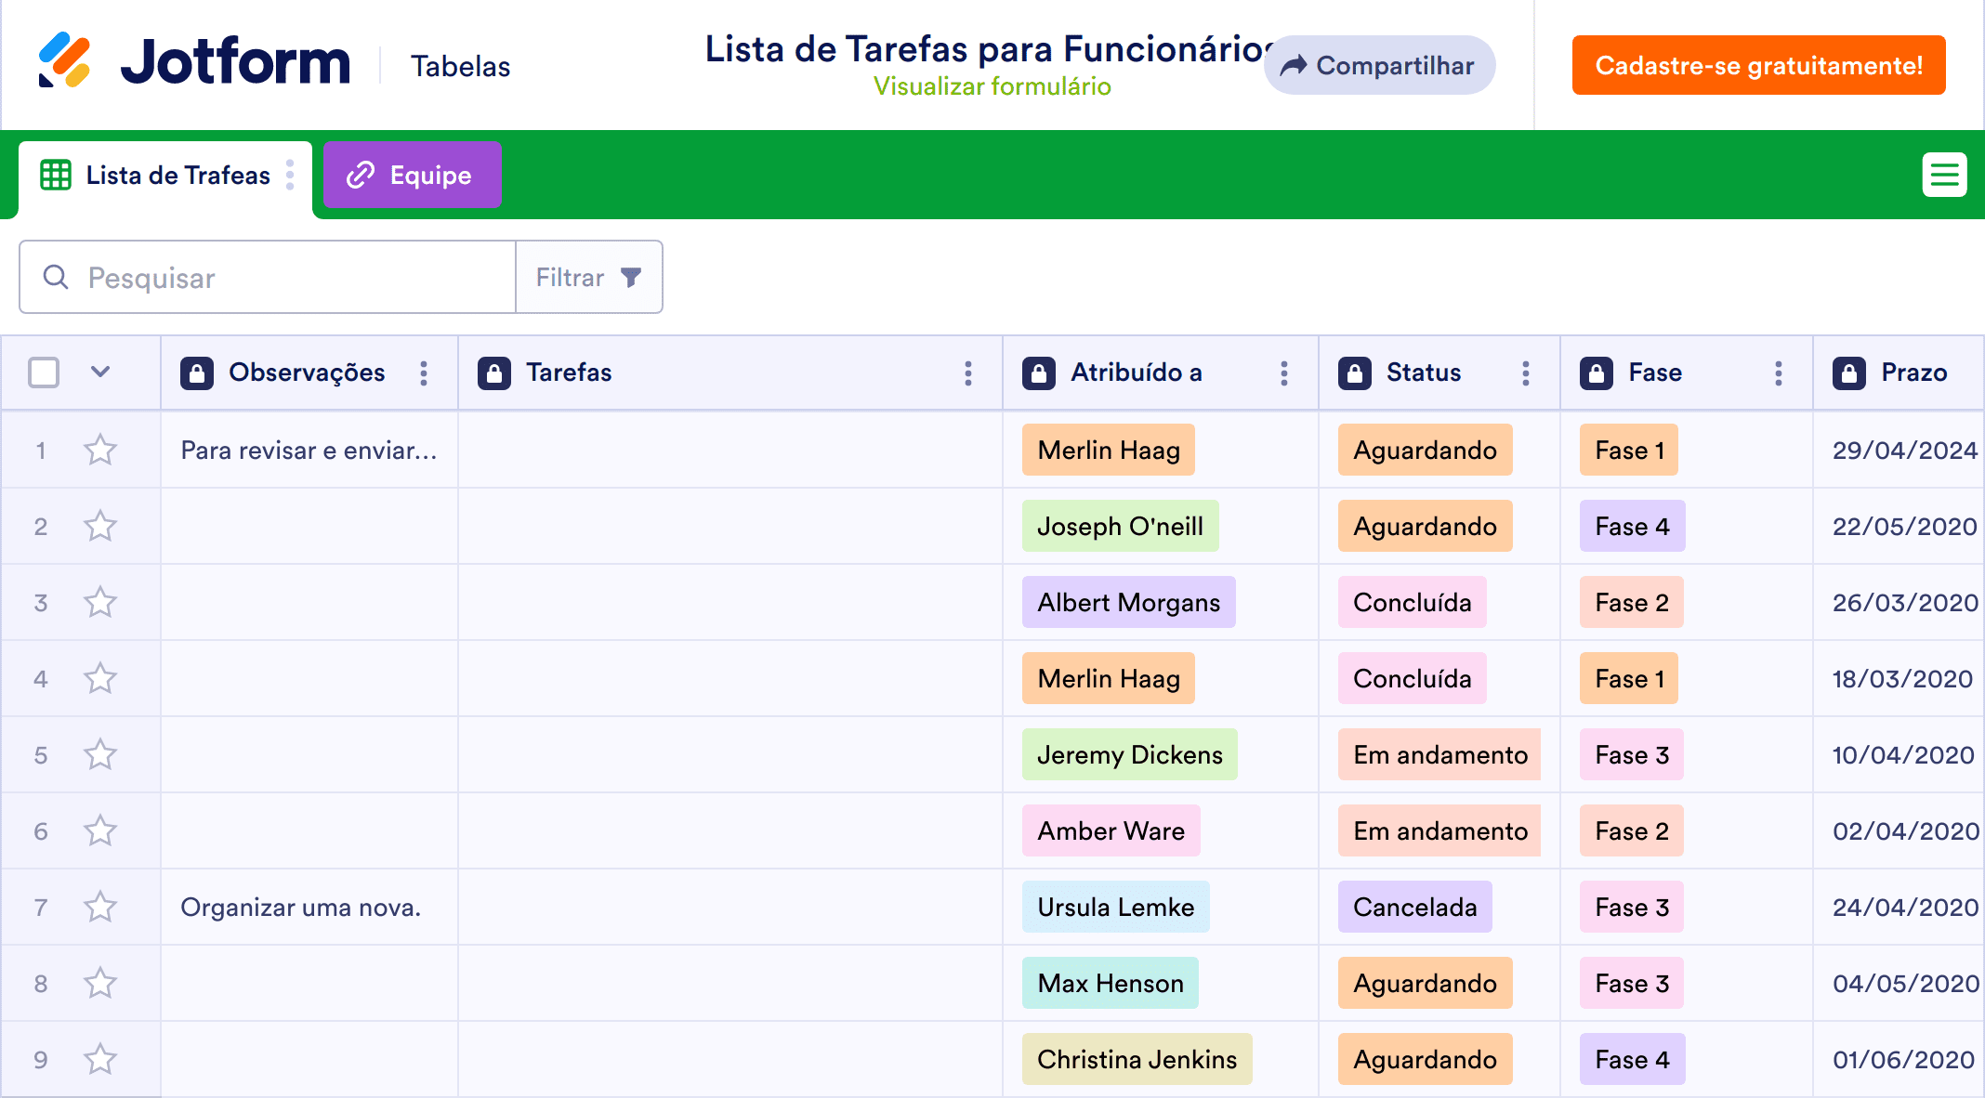The image size is (1985, 1098).
Task: Click the search magnifier icon
Action: pyautogui.click(x=56, y=277)
